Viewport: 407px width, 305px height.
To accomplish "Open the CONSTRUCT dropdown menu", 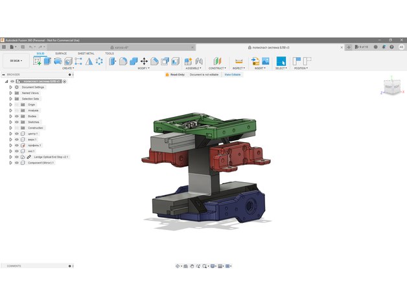I will [217, 68].
